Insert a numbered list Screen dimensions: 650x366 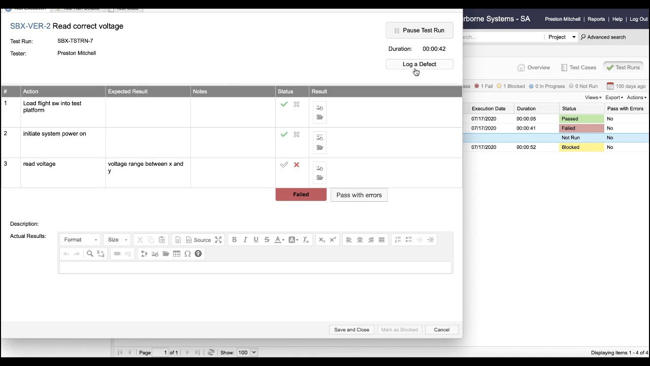[x=398, y=240]
